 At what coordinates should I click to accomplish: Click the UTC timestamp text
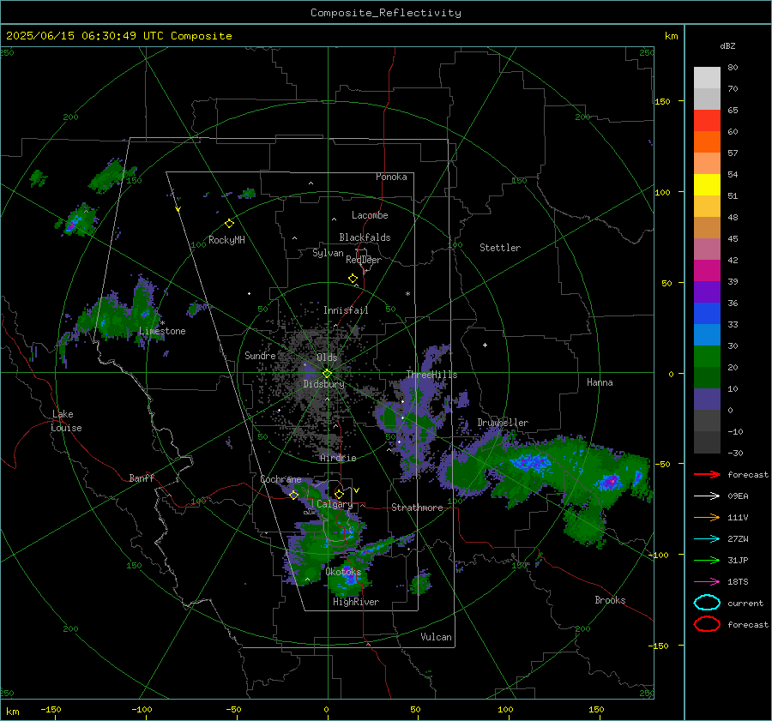click(118, 36)
